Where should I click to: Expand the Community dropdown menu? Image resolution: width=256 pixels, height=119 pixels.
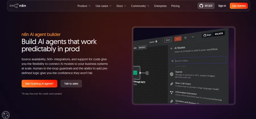(x=140, y=6)
